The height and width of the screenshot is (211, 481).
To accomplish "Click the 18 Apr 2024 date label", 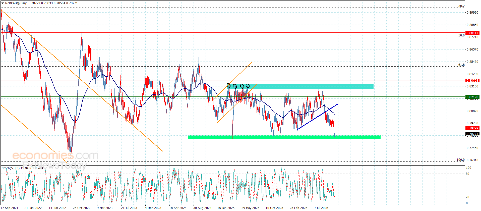I will click(x=178, y=208).
